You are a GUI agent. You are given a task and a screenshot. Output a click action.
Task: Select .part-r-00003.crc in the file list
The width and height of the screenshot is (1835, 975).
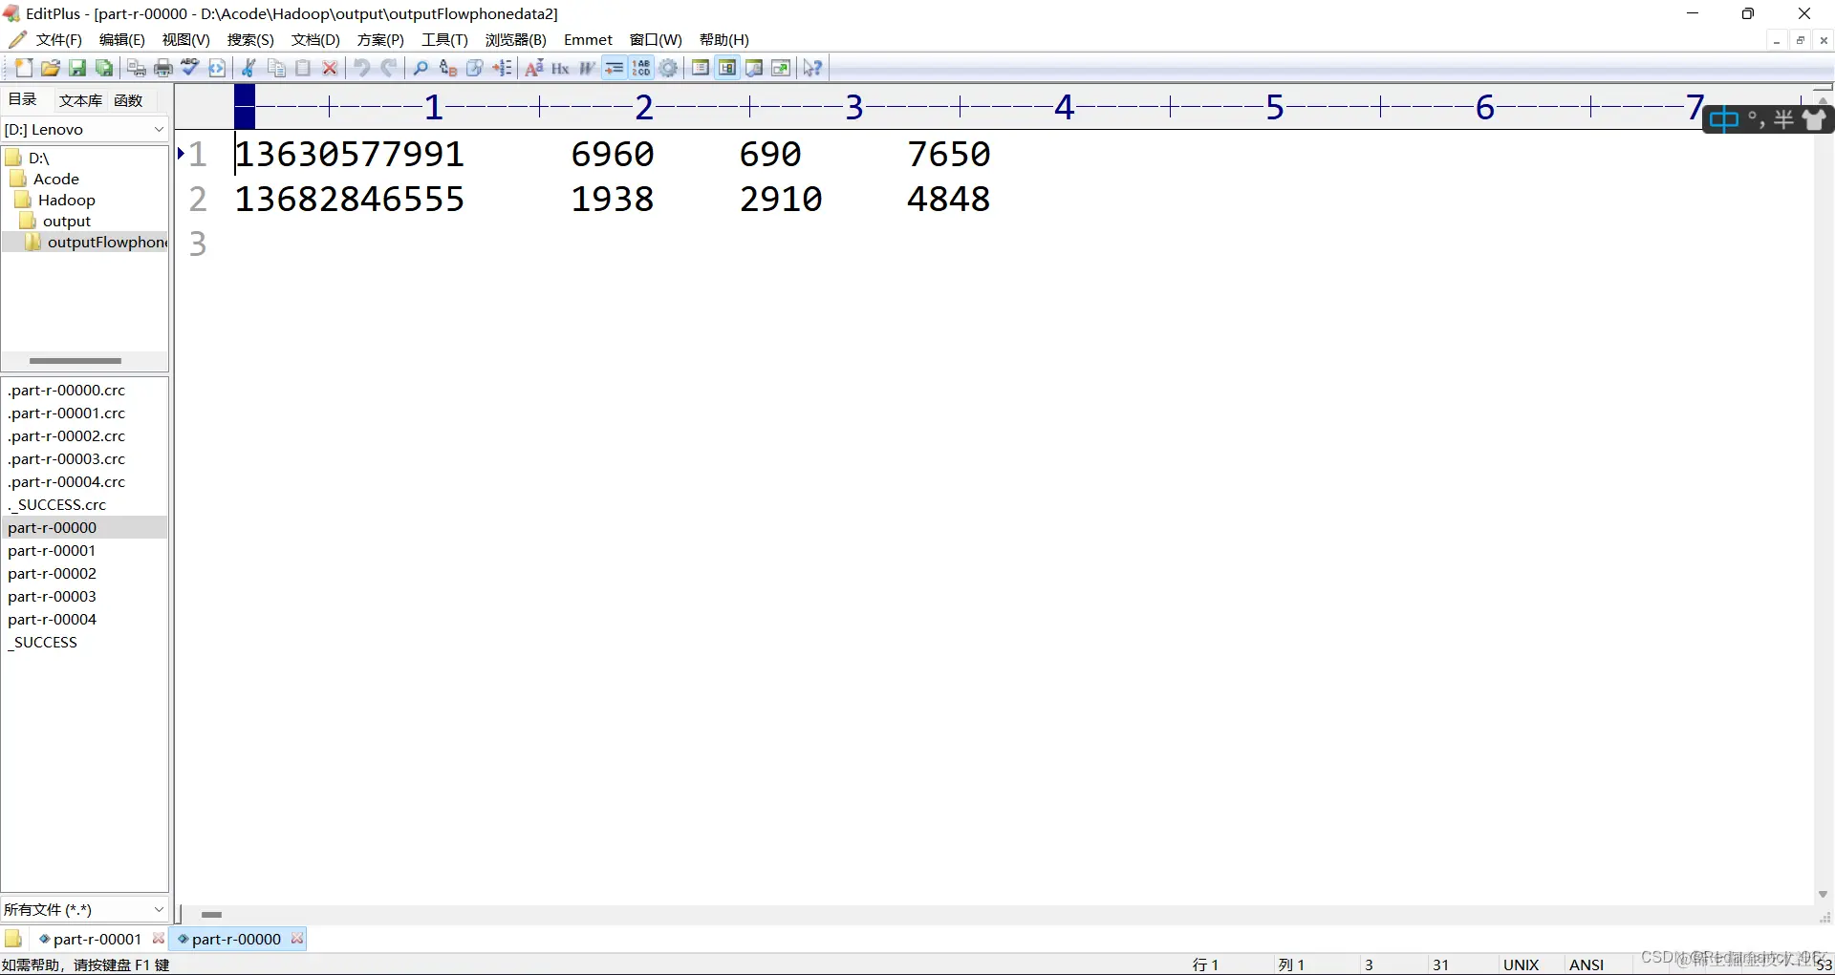pos(66,458)
